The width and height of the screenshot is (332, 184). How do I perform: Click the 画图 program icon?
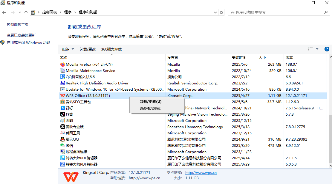tap(63, 120)
